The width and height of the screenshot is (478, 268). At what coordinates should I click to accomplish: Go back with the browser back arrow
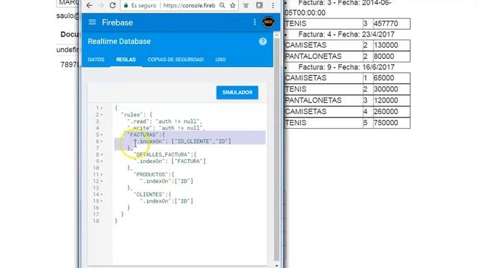point(90,5)
